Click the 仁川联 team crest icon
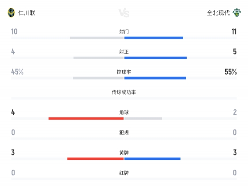The image size is (248, 186). pos(11,13)
